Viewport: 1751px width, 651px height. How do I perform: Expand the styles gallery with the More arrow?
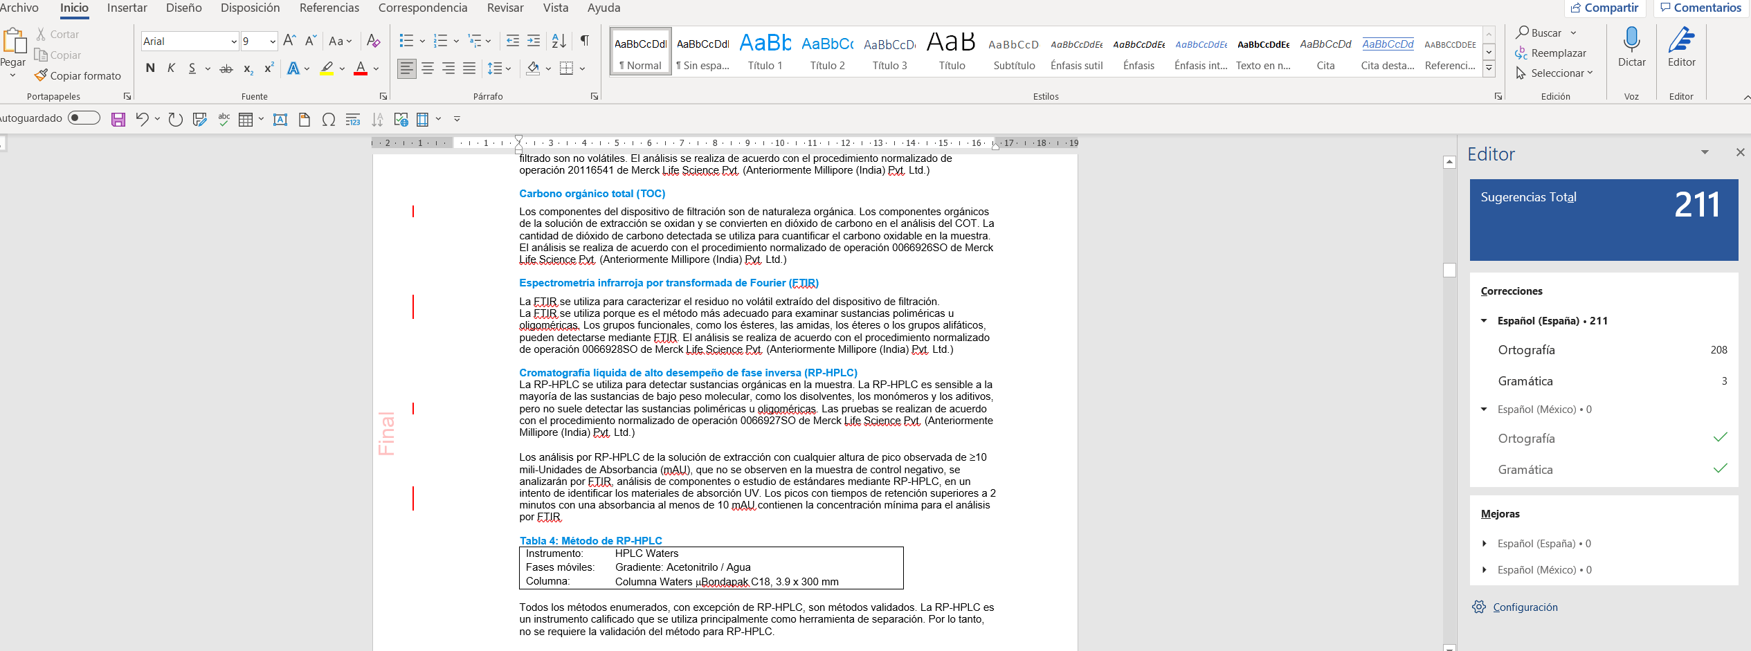1489,68
